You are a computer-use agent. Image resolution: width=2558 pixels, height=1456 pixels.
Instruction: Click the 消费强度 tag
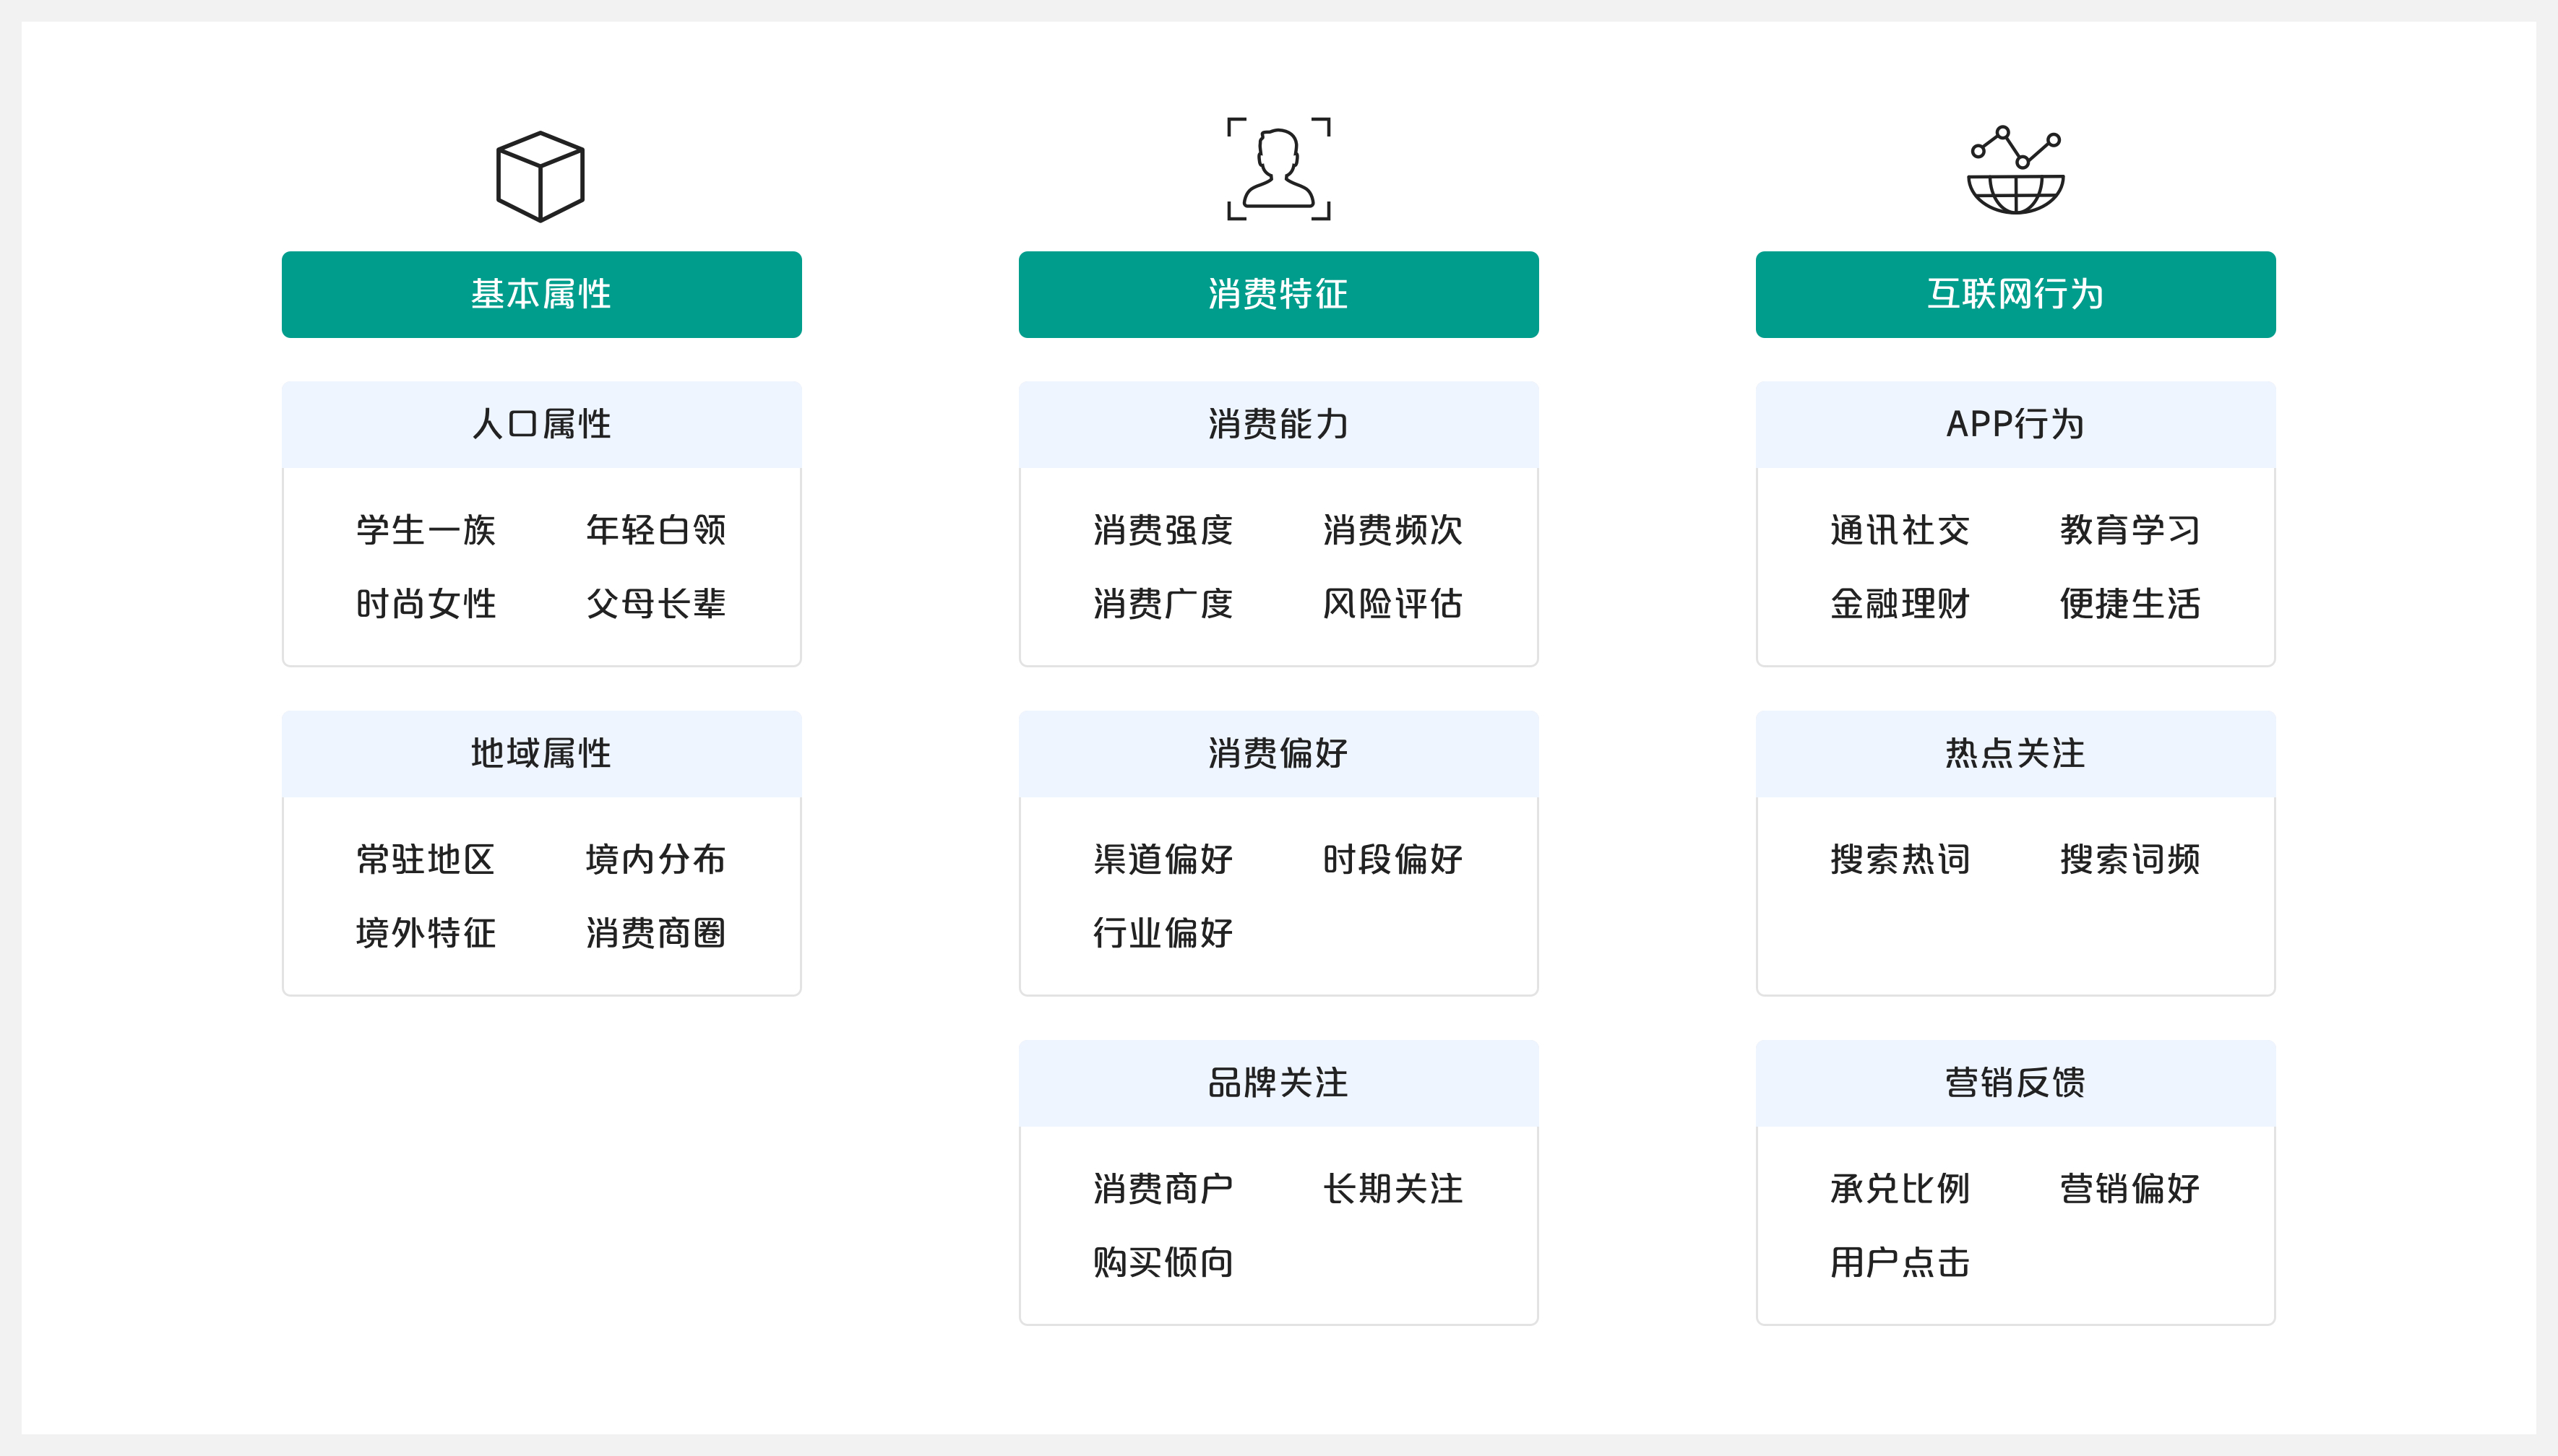1163,530
